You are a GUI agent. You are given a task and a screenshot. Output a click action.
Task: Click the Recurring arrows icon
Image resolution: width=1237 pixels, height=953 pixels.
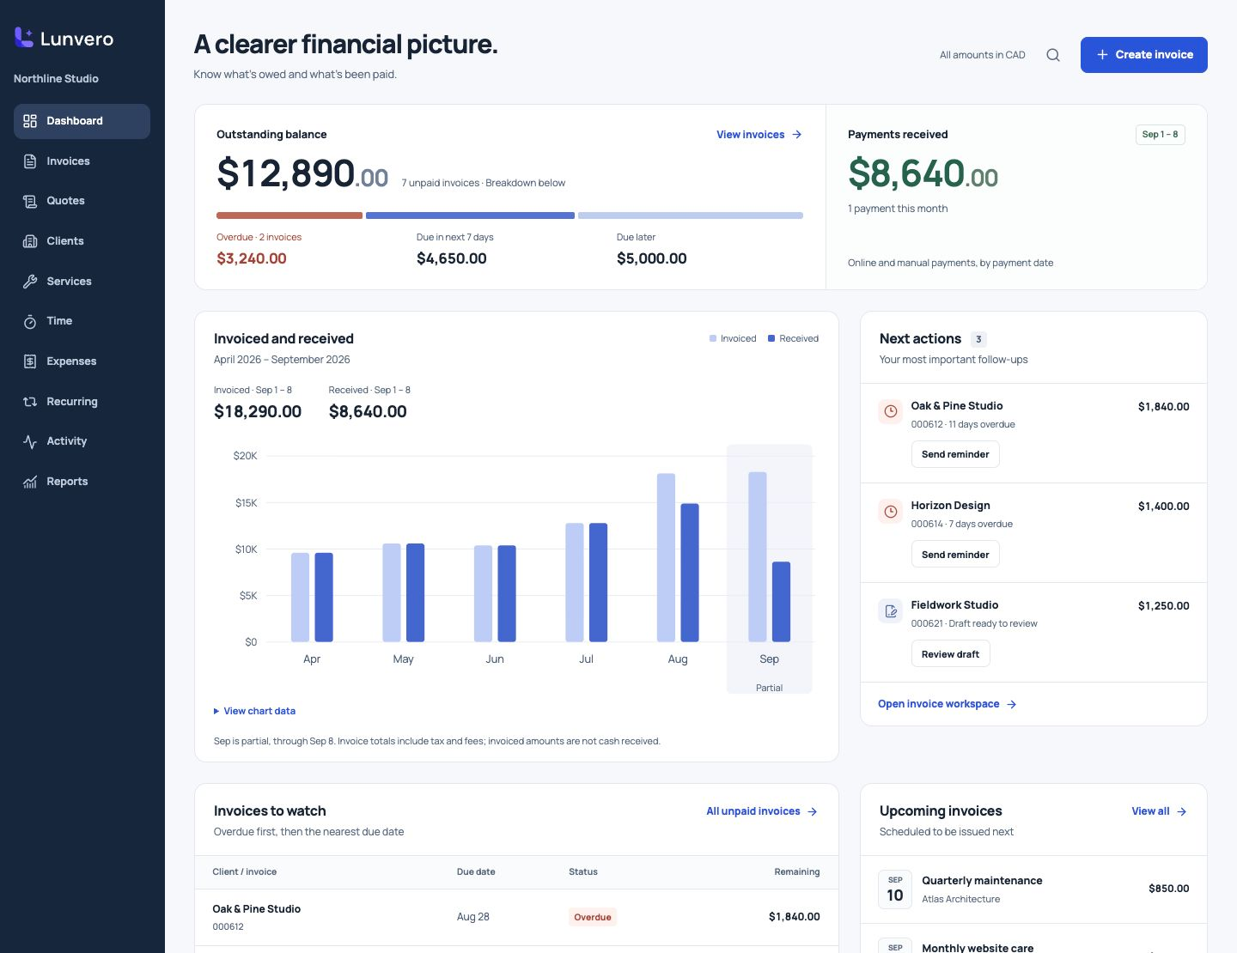click(30, 402)
